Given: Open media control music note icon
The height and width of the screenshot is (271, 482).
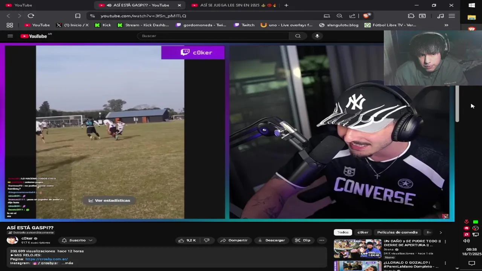Looking at the screenshot, I should pyautogui.click(x=441, y=16).
